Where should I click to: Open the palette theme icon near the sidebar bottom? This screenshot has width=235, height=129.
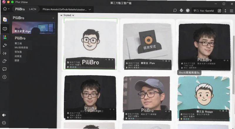4,115
